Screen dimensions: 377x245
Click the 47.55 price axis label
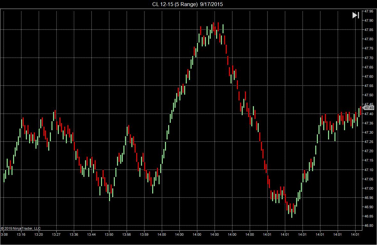[369, 86]
